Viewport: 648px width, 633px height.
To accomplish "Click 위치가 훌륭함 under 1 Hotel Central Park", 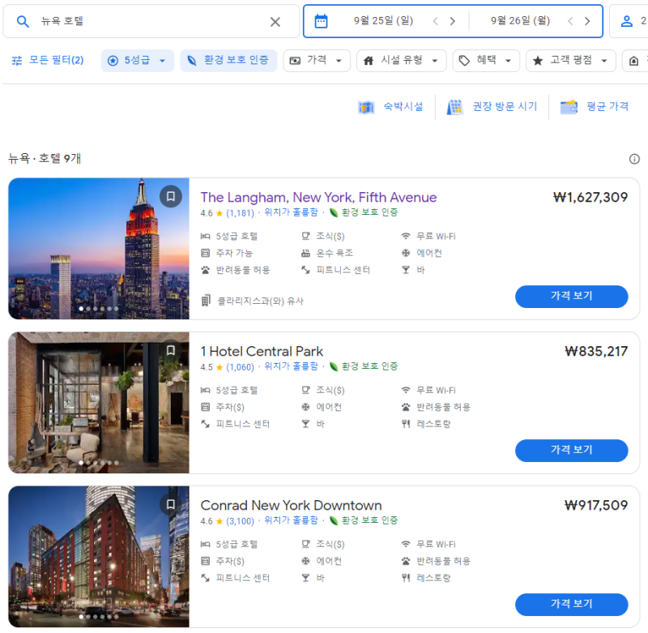I will (291, 366).
